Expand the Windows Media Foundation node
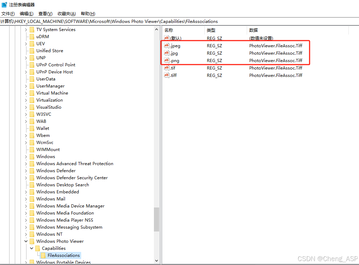 [x=26, y=213]
